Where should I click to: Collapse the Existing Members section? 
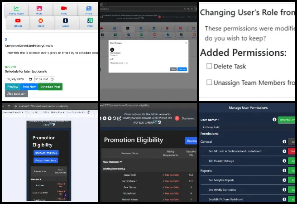click(114, 169)
